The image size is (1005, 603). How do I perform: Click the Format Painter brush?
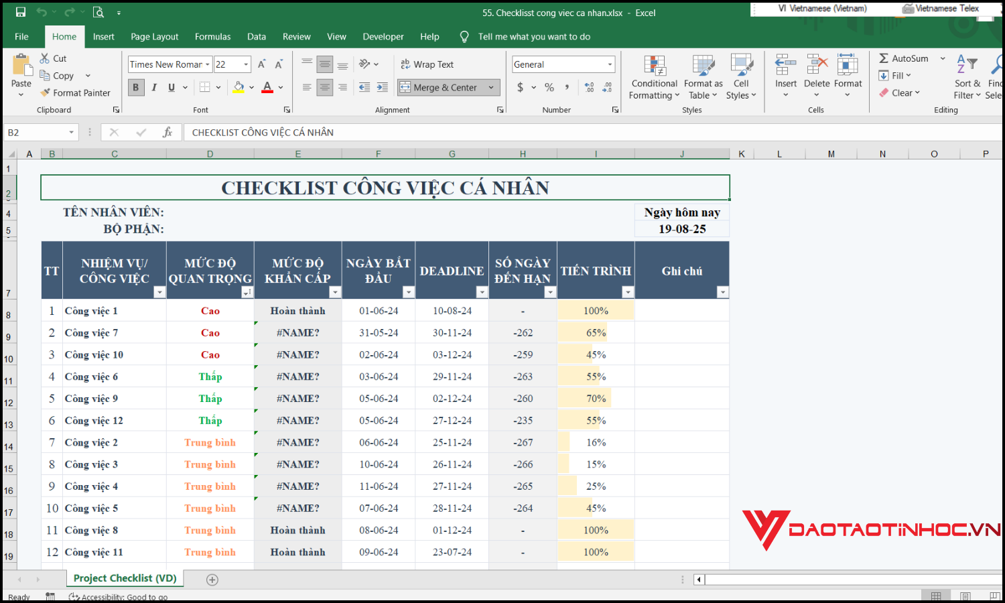pyautogui.click(x=46, y=93)
